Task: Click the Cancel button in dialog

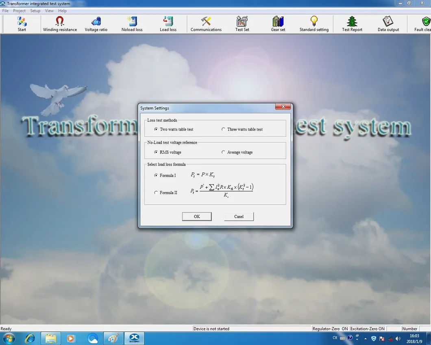Action: 239,216
